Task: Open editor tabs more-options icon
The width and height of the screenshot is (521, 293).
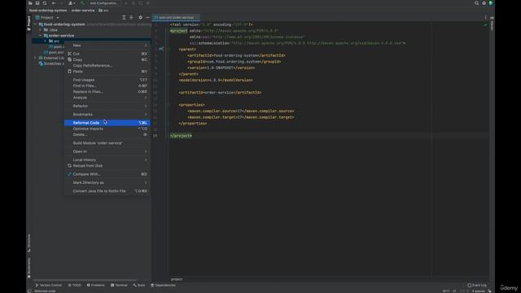Action: coord(485,18)
